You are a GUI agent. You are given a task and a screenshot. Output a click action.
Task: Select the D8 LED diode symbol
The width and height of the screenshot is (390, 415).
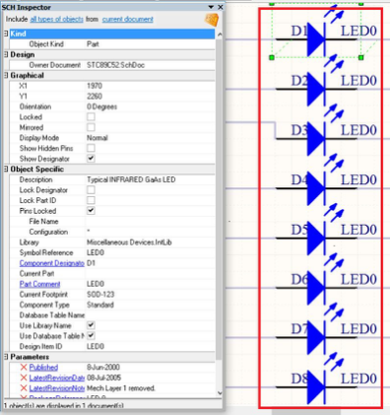tap(316, 387)
